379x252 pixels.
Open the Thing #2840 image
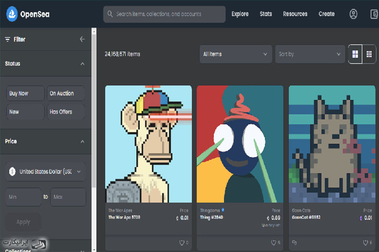tap(240, 144)
